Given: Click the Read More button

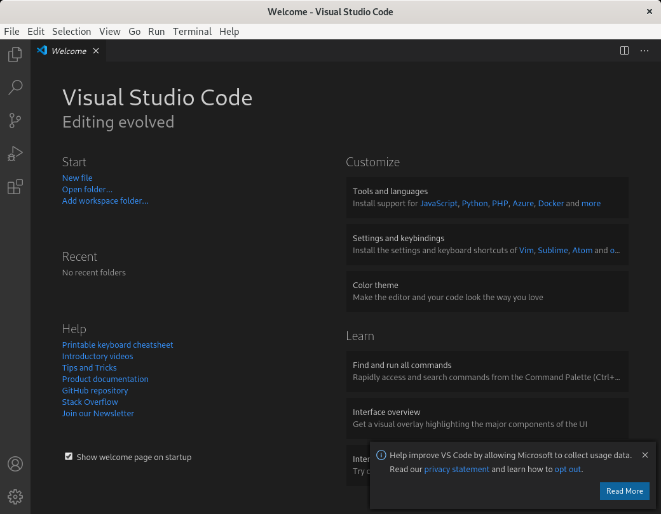Looking at the screenshot, I should coord(624,491).
